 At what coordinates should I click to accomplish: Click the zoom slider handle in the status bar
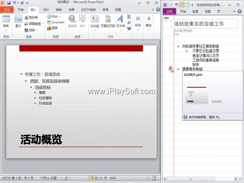[130, 178]
